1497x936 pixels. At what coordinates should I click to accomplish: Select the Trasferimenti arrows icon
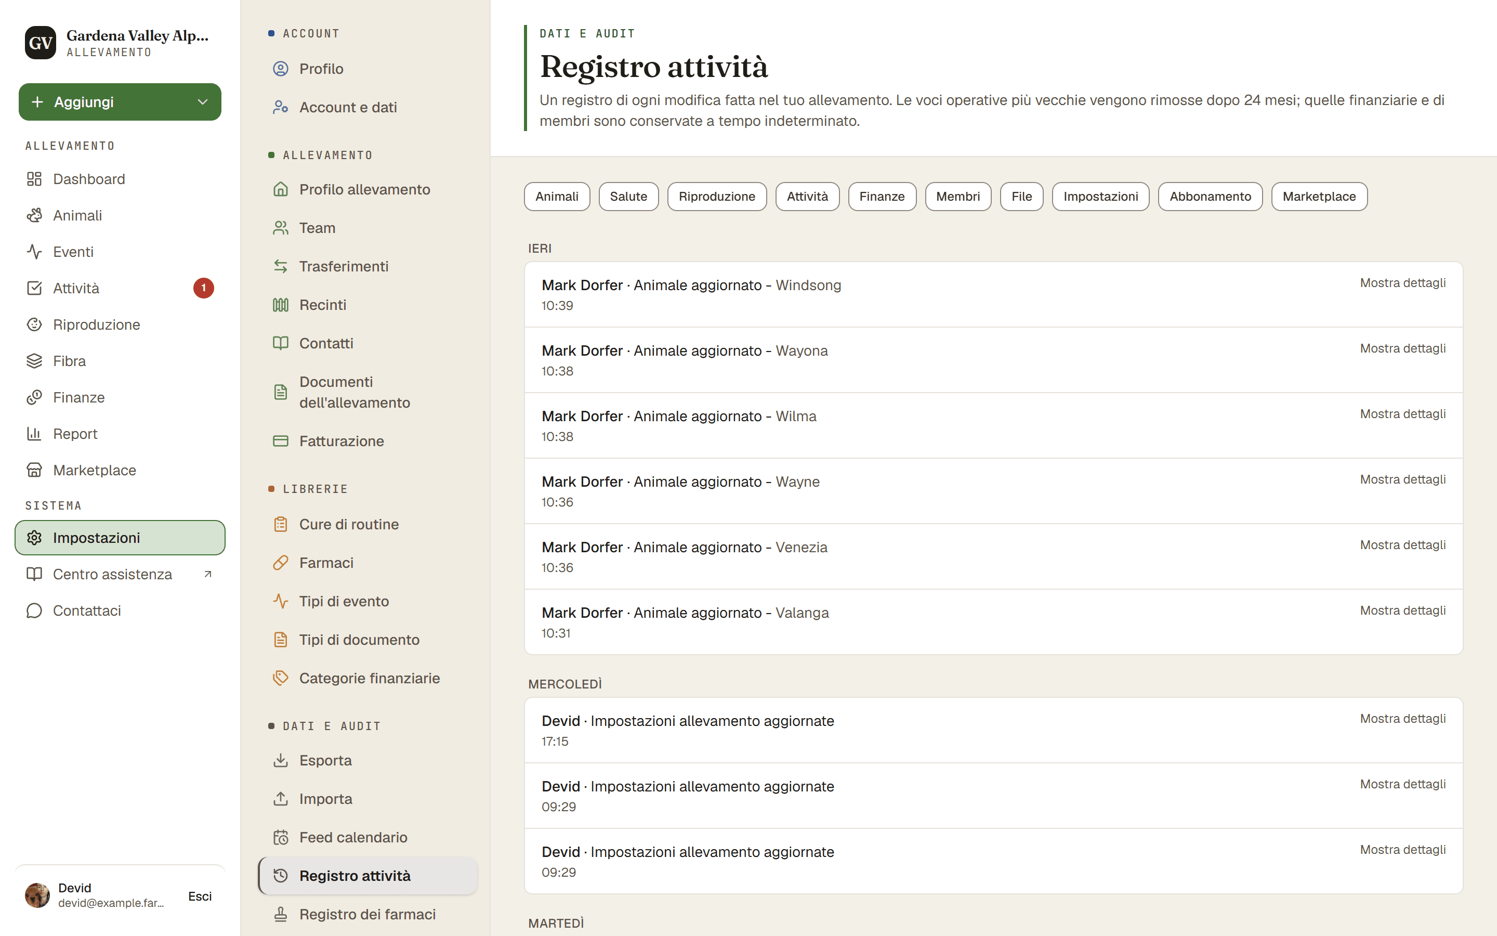click(x=281, y=266)
